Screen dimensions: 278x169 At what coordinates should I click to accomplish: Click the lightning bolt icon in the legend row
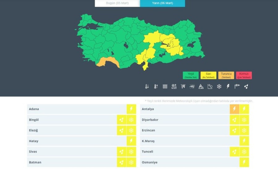(x=228, y=87)
